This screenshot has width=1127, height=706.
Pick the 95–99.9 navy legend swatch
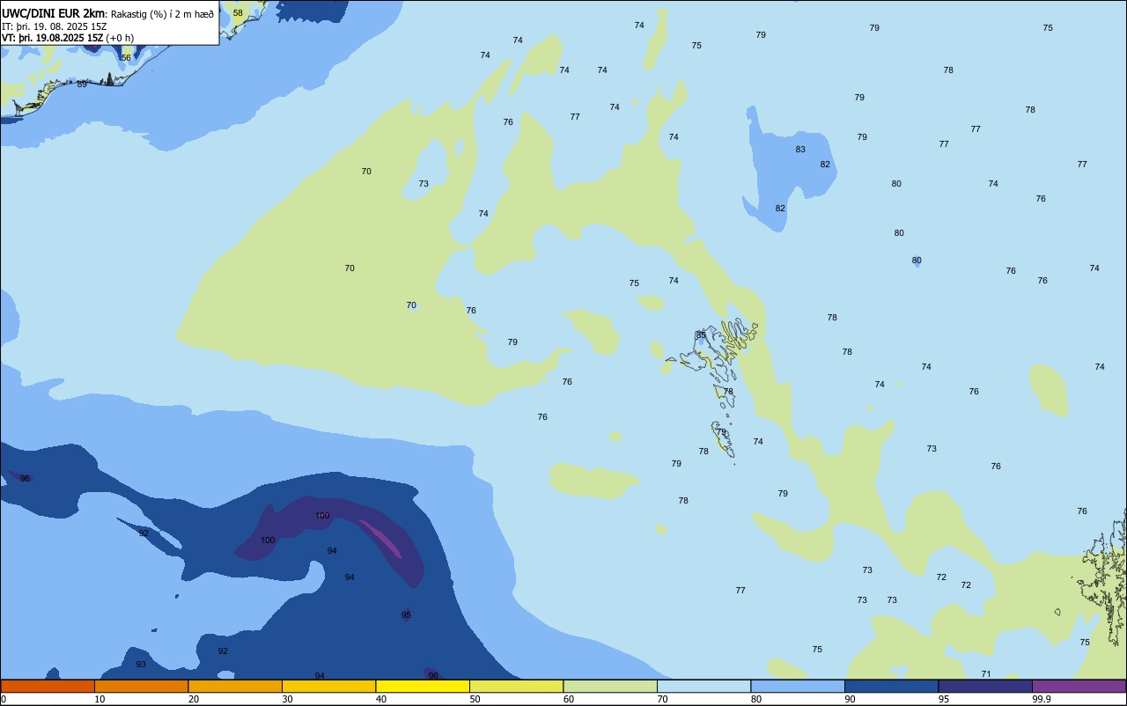click(985, 686)
